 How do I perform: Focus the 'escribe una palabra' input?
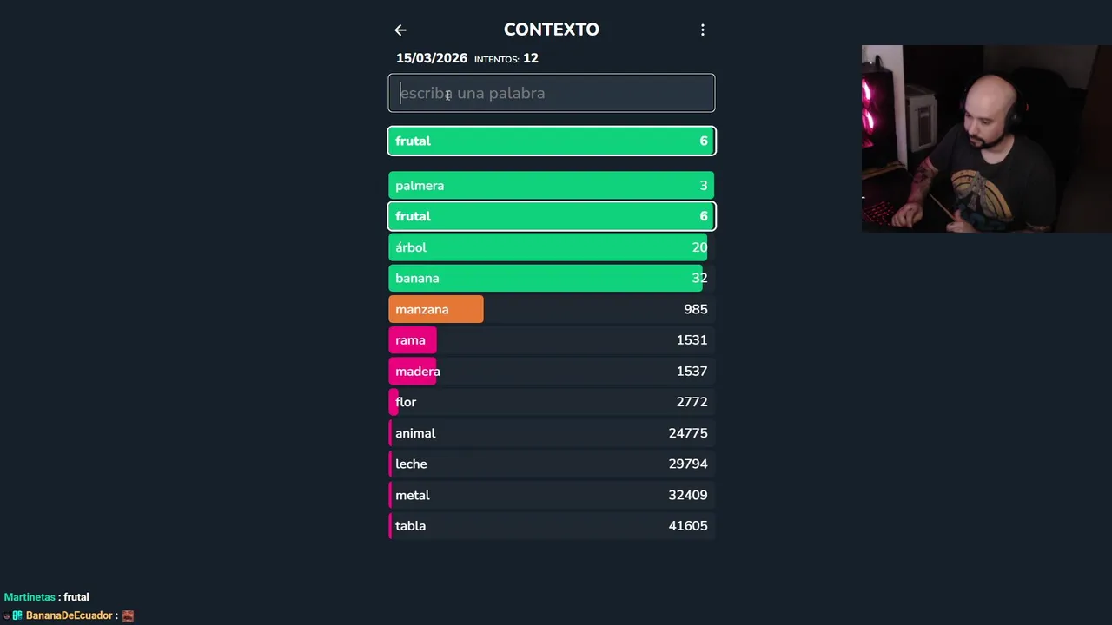coord(551,93)
